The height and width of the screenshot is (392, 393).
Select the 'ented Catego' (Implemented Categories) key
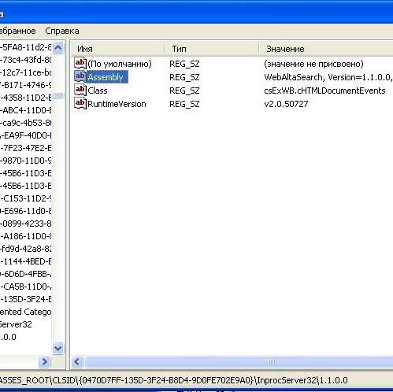(x=25, y=312)
